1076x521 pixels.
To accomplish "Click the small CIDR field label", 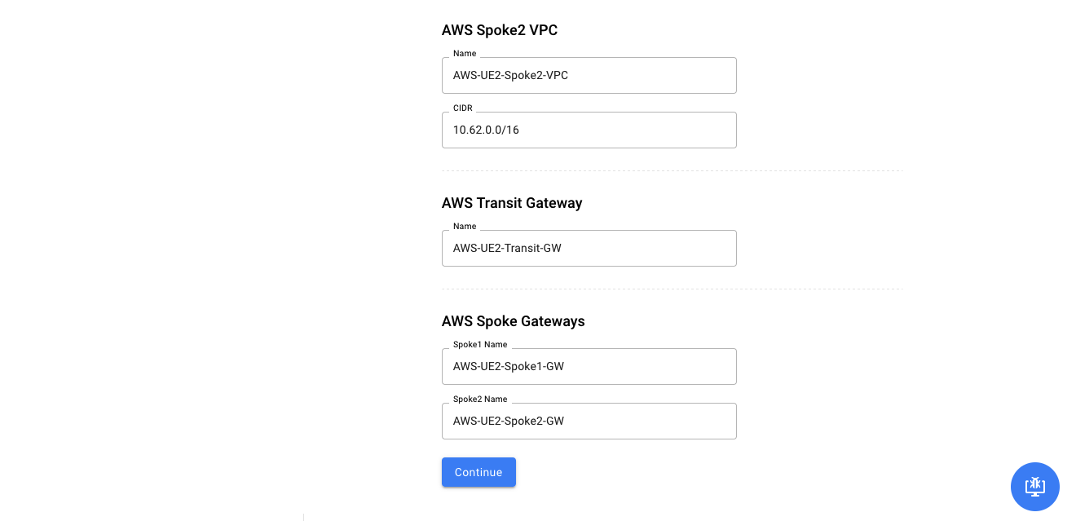I will click(463, 108).
